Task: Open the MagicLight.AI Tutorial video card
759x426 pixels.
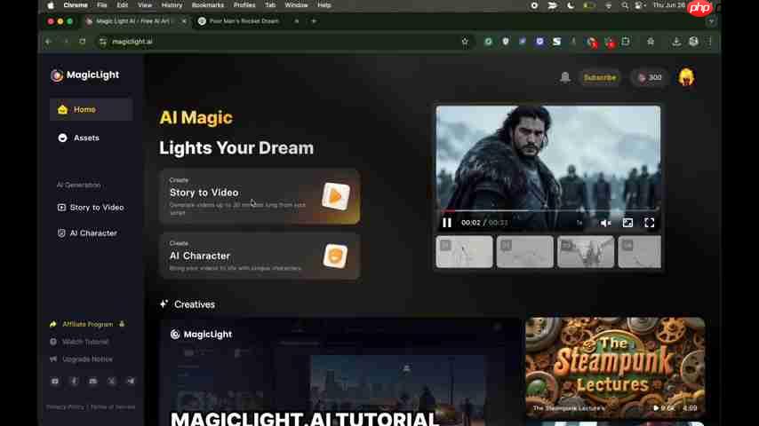Action: (x=340, y=372)
